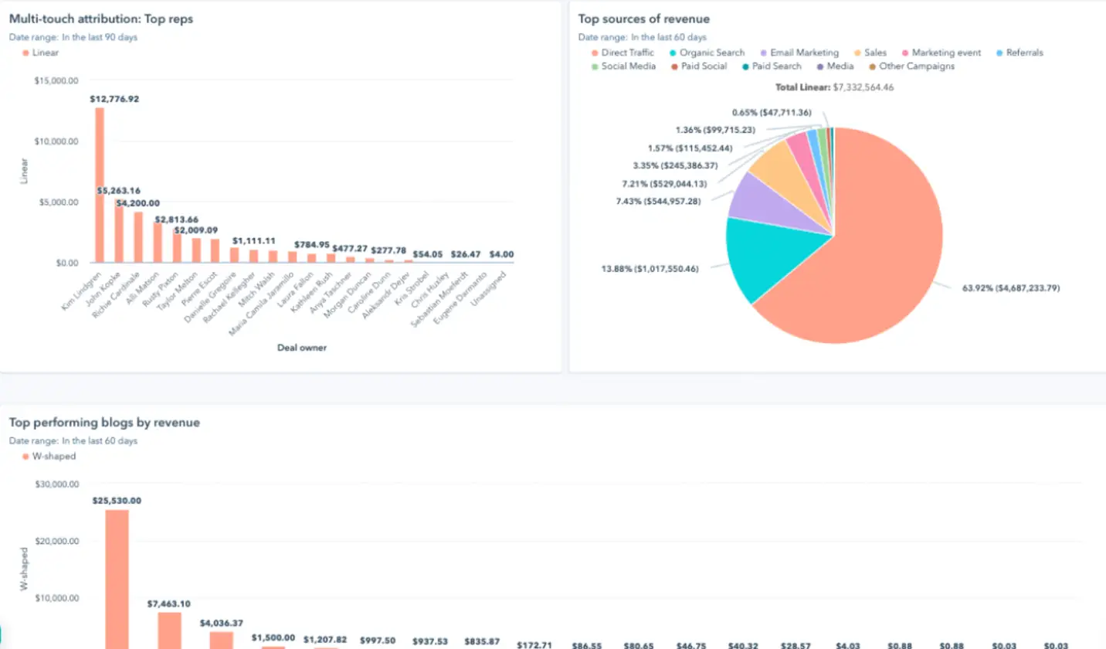This screenshot has height=649, width=1106.
Task: Click the Other Campaigns legend item
Action: coord(911,66)
